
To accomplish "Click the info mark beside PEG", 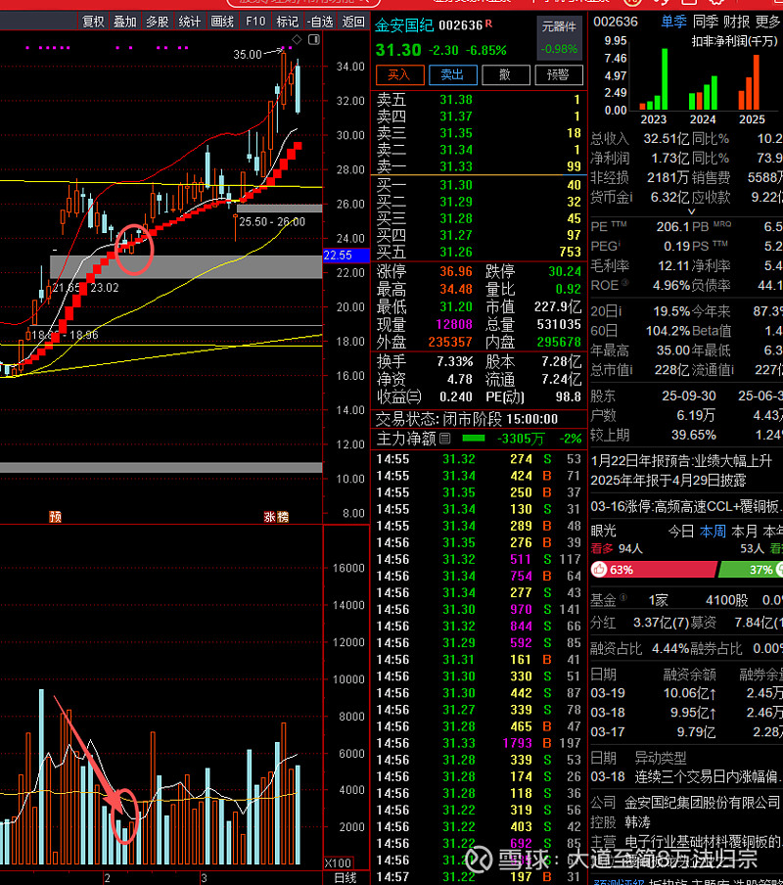I will point(620,243).
